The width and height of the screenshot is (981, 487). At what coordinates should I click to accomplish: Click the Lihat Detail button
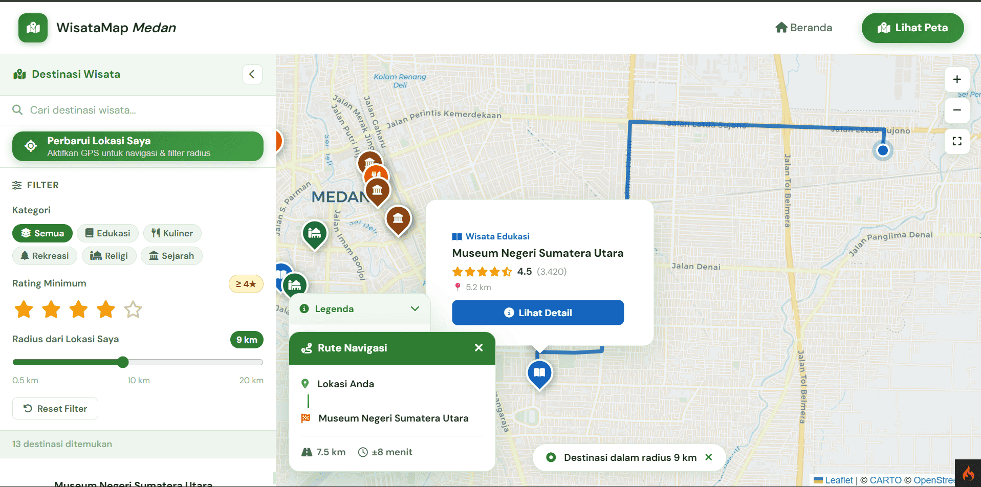[538, 313]
